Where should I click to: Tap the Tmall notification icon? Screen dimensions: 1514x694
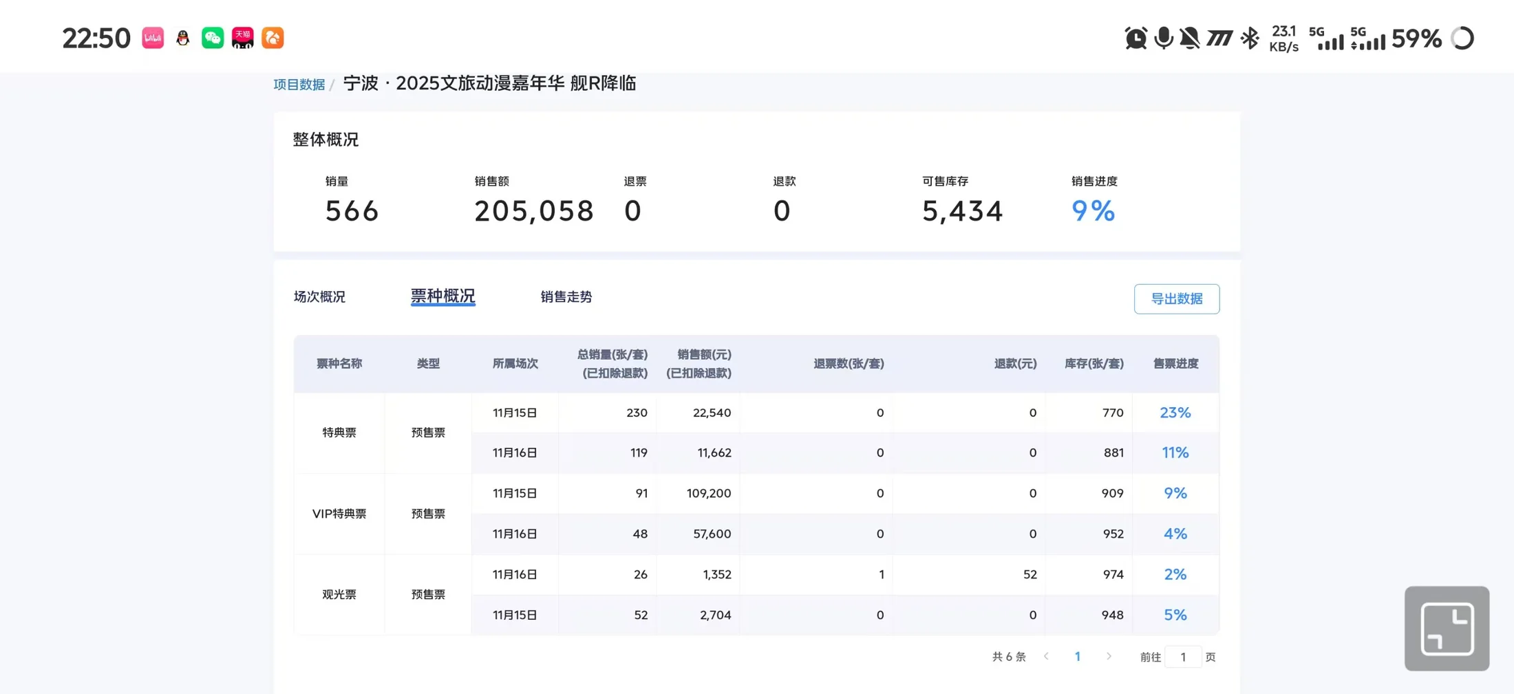click(x=243, y=38)
